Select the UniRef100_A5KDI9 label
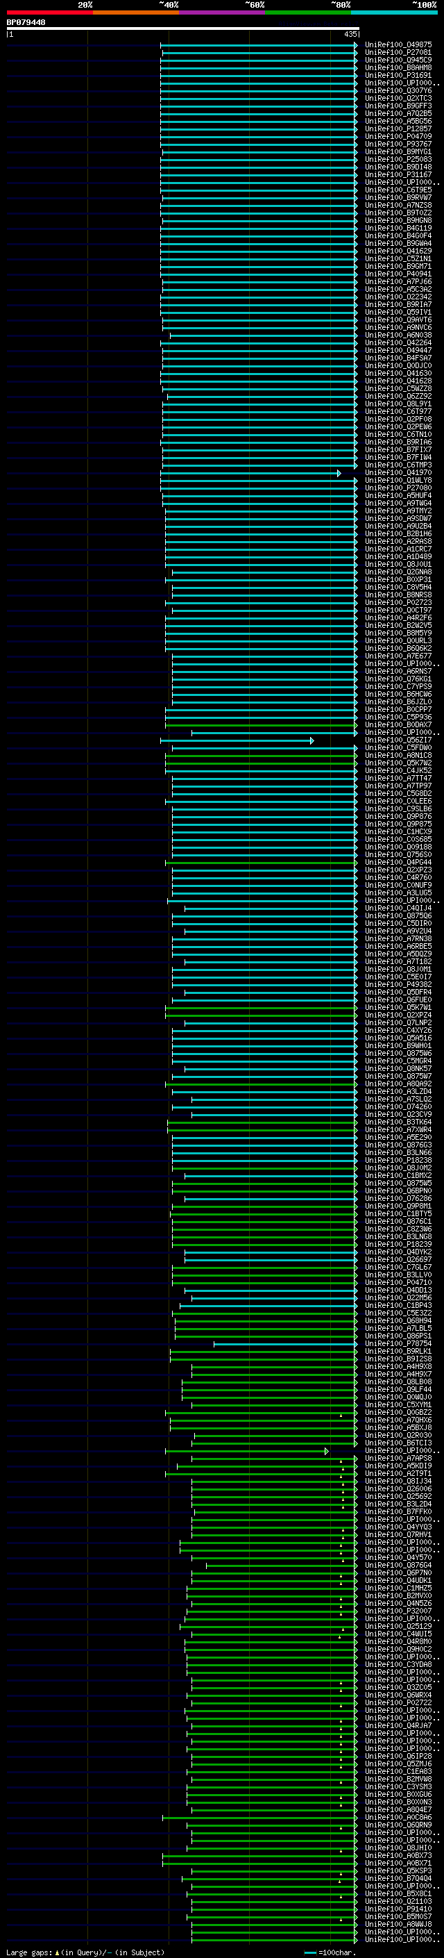 [x=398, y=1466]
